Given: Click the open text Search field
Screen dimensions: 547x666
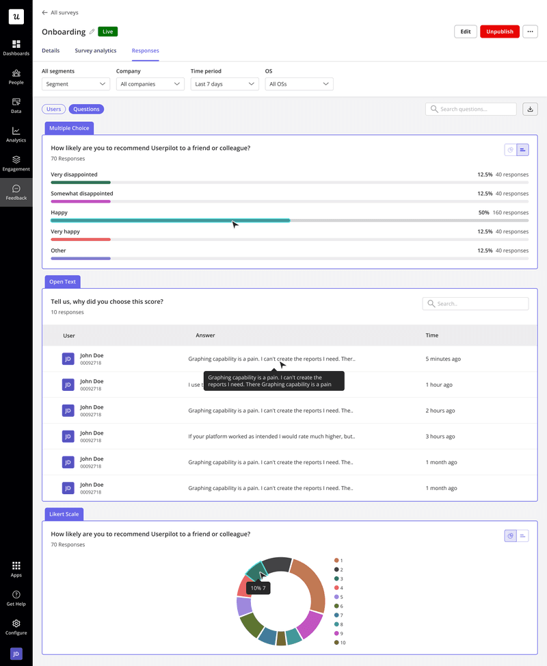Looking at the screenshot, I should [x=475, y=303].
